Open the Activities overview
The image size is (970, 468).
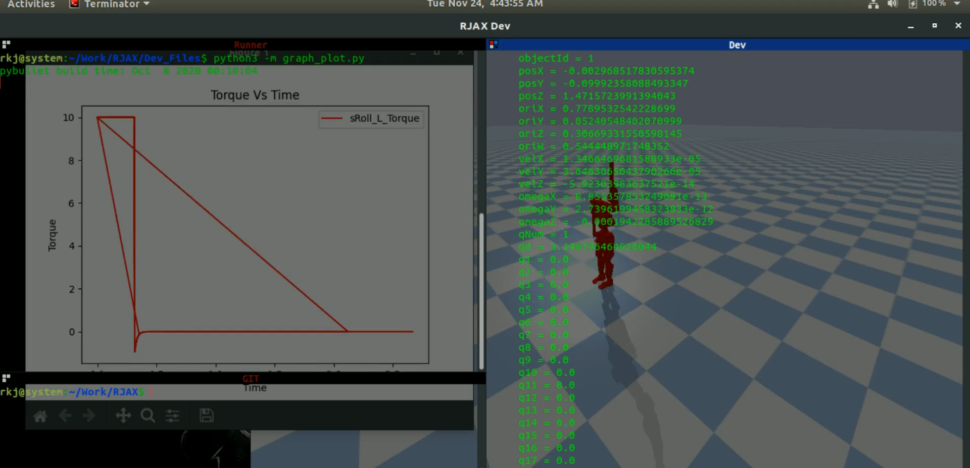[x=31, y=4]
